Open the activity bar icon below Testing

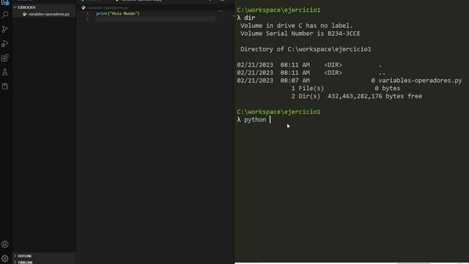[x=5, y=87]
